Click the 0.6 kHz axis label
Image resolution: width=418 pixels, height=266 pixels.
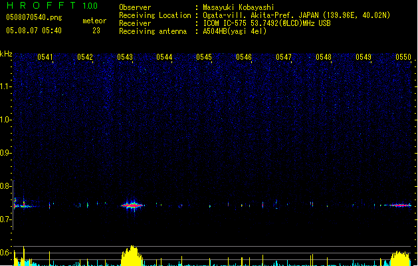[5, 253]
